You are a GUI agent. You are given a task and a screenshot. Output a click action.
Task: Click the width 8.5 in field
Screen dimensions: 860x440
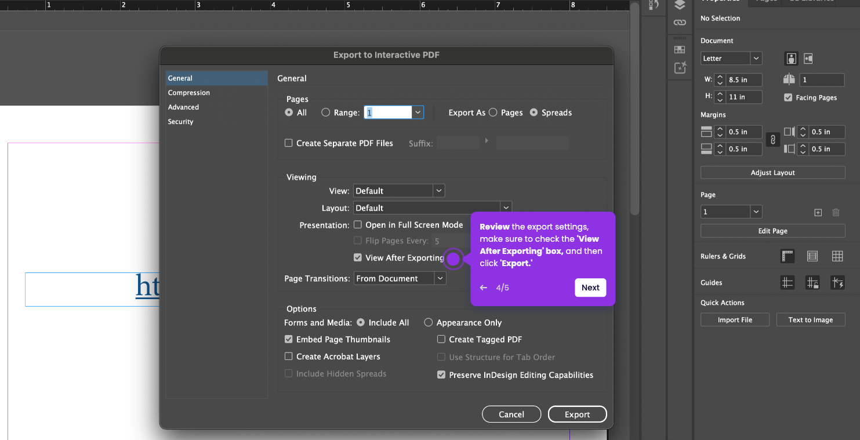click(743, 79)
